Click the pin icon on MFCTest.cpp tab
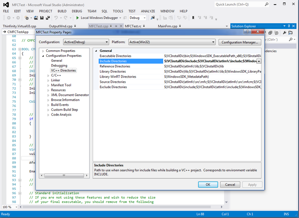The width and height of the screenshot is (299, 218). [116, 26]
